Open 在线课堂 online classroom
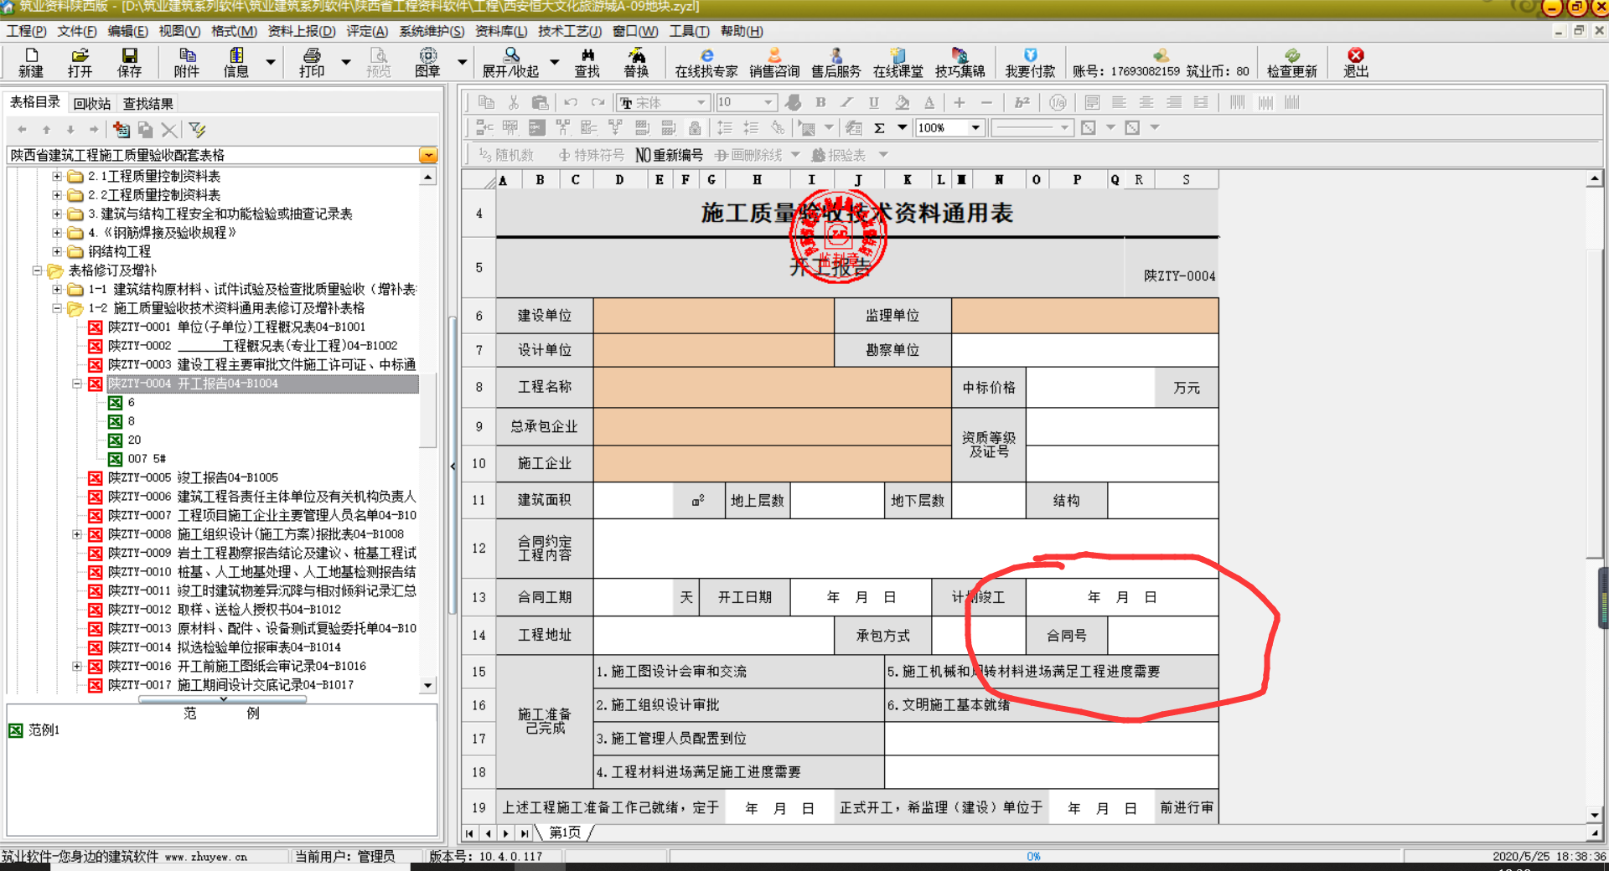Viewport: 1609px width, 871px height. (898, 62)
